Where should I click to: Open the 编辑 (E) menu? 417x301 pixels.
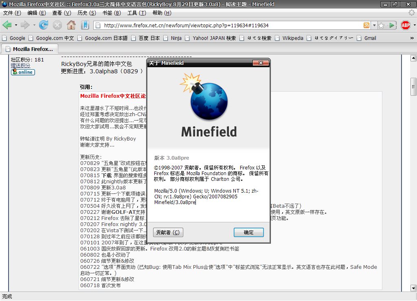click(x=37, y=13)
